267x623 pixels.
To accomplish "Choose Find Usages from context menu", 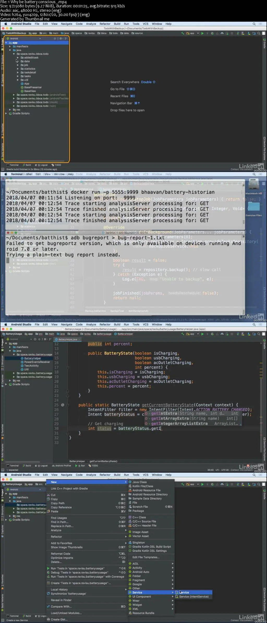I will pos(59,518).
